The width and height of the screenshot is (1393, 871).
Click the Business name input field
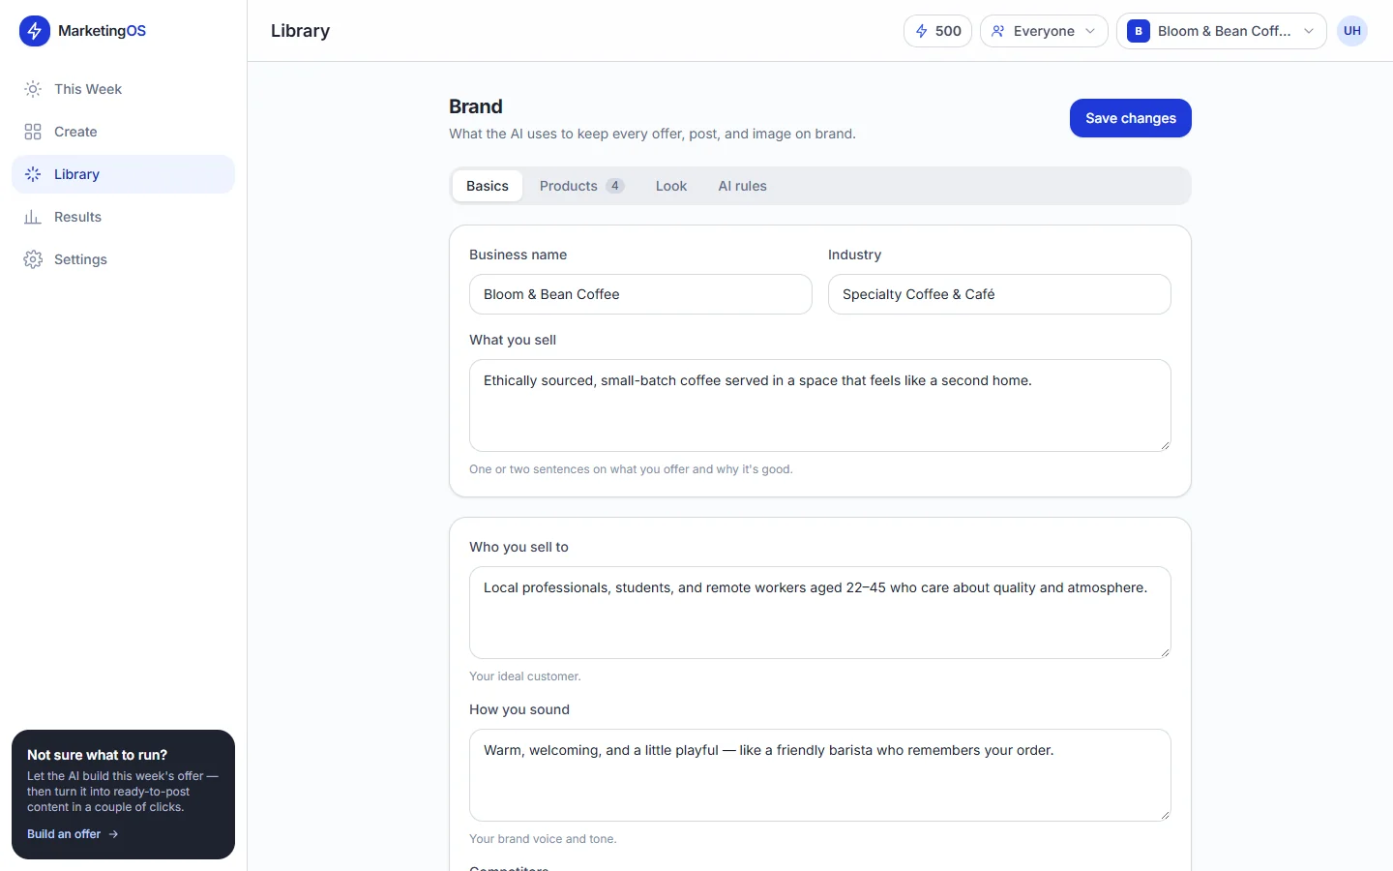(x=640, y=294)
